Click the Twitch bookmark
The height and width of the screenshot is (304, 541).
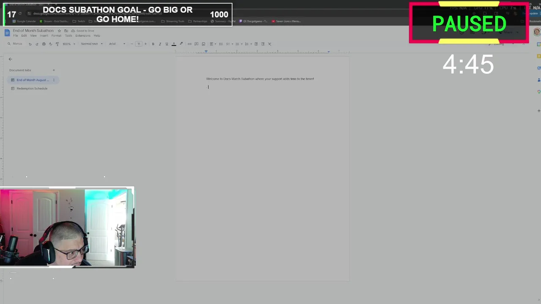tap(79, 21)
